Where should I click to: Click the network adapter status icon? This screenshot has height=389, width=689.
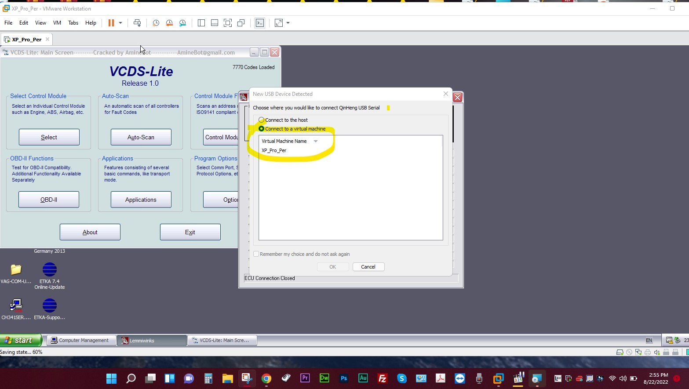click(x=638, y=352)
